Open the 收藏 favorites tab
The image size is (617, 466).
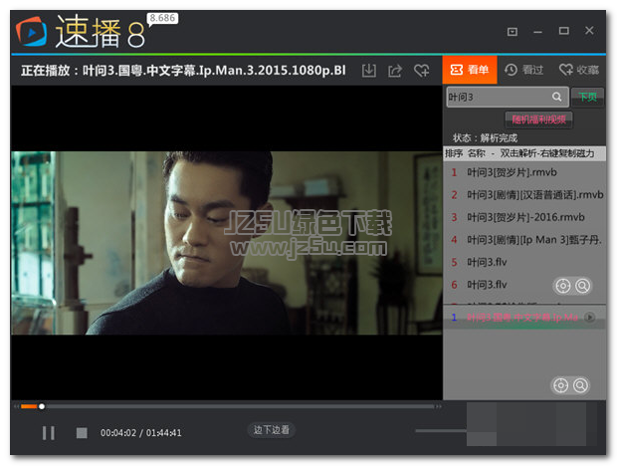click(579, 70)
